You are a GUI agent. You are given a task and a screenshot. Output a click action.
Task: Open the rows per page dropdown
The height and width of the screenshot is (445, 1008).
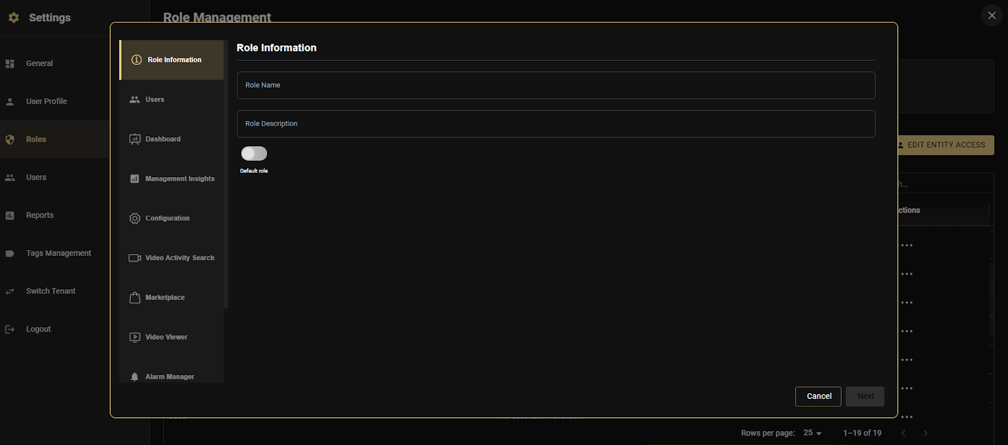point(812,433)
